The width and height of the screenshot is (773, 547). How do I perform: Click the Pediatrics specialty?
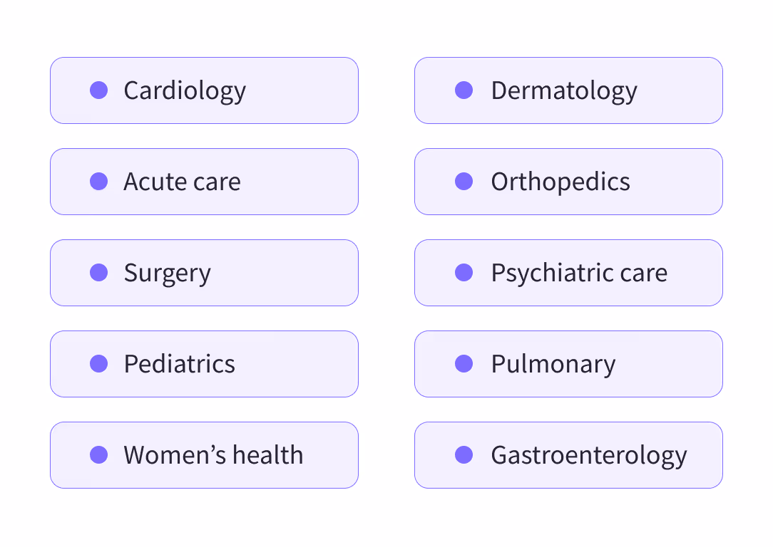204,364
